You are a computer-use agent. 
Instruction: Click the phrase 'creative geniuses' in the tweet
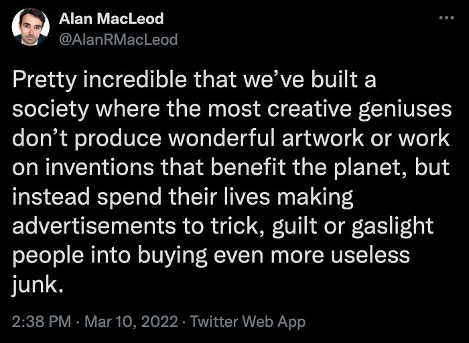point(359,109)
